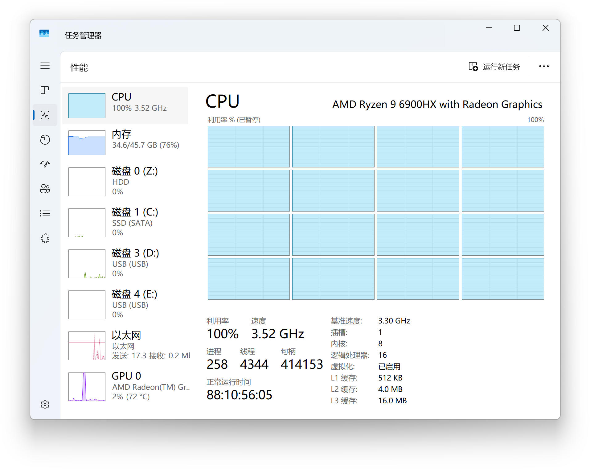The width and height of the screenshot is (590, 469).
Task: Select the Performance monitor icon in sidebar
Action: (45, 115)
